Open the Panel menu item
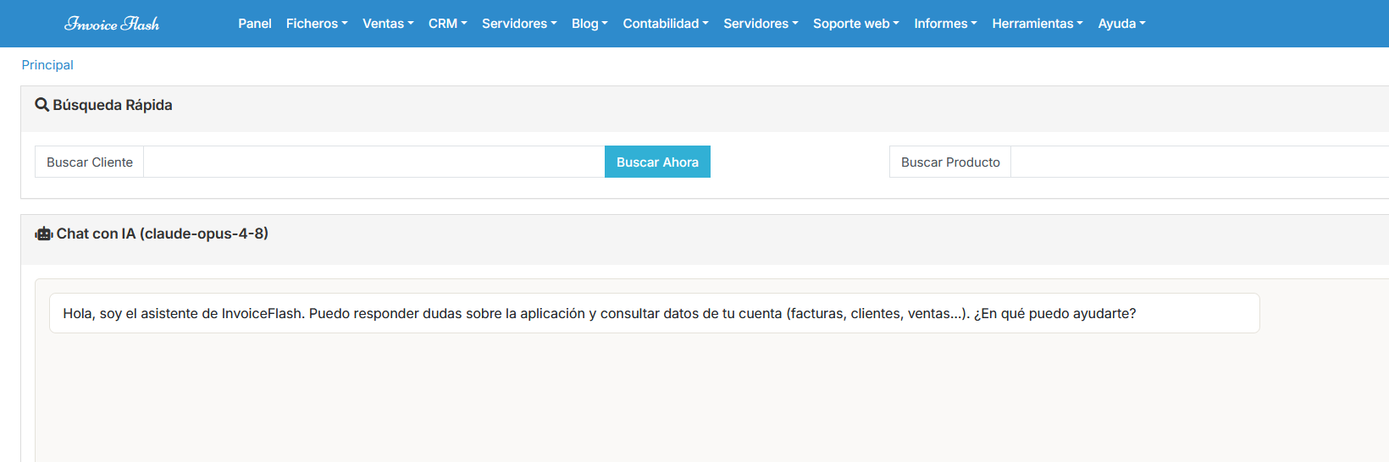Viewport: 1389px width, 462px height. (255, 24)
